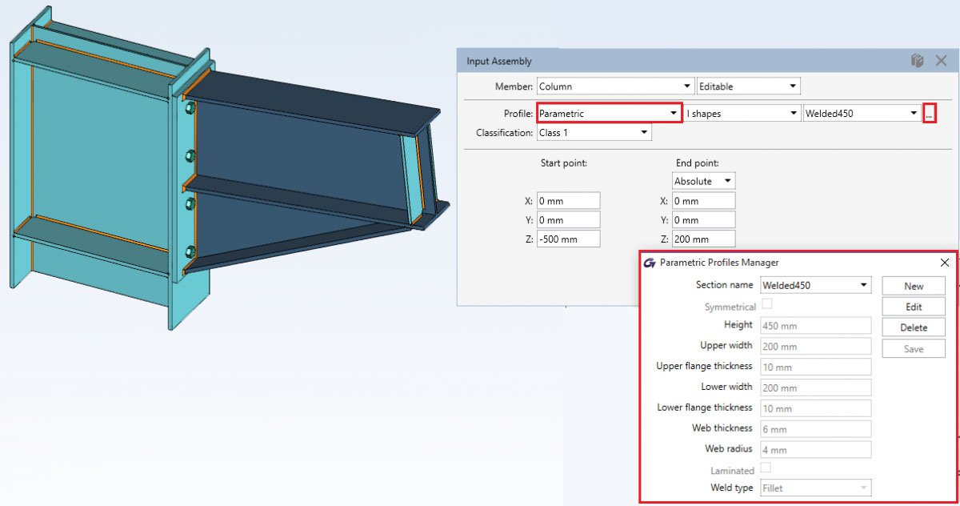The height and width of the screenshot is (506, 960).
Task: Click the Save button in Profiles Manager
Action: (914, 347)
